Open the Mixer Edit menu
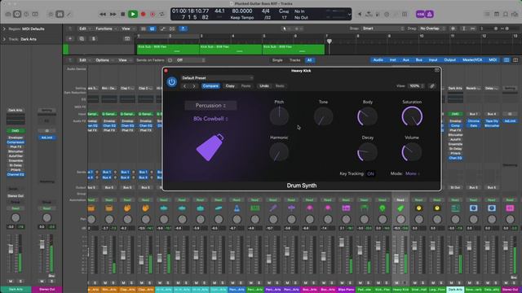The image size is (522, 293). (x=84, y=60)
